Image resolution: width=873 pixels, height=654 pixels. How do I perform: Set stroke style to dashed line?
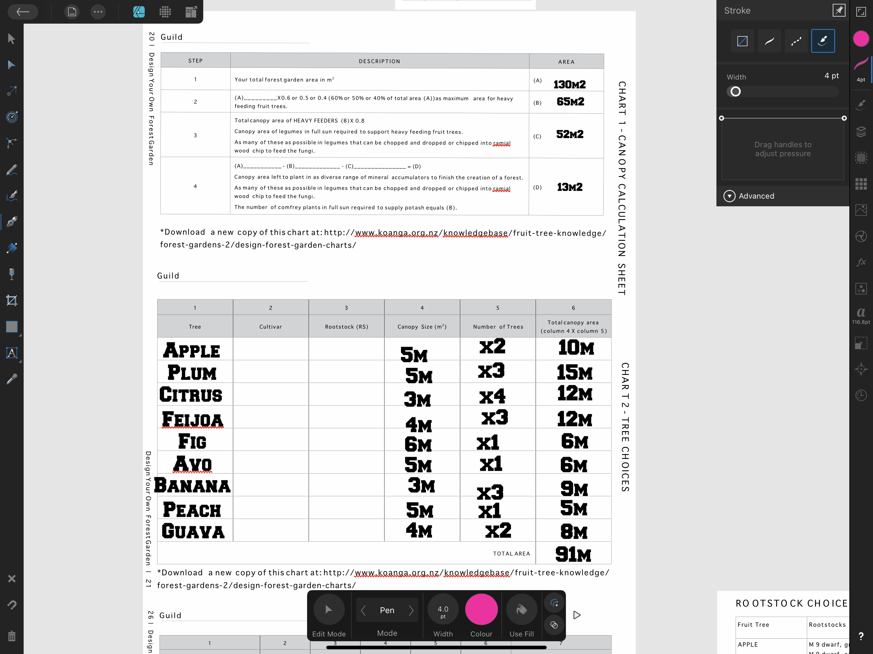pyautogui.click(x=796, y=41)
